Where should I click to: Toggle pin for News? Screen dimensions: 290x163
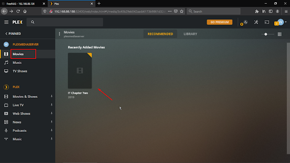click(52, 122)
